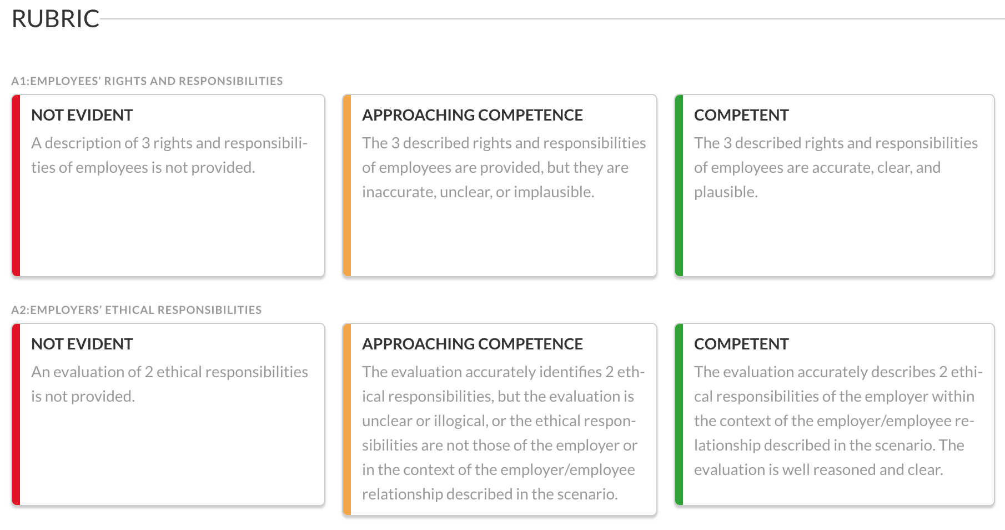1005x530 pixels.
Task: Click green bar on A1 Competent card
Action: [679, 186]
